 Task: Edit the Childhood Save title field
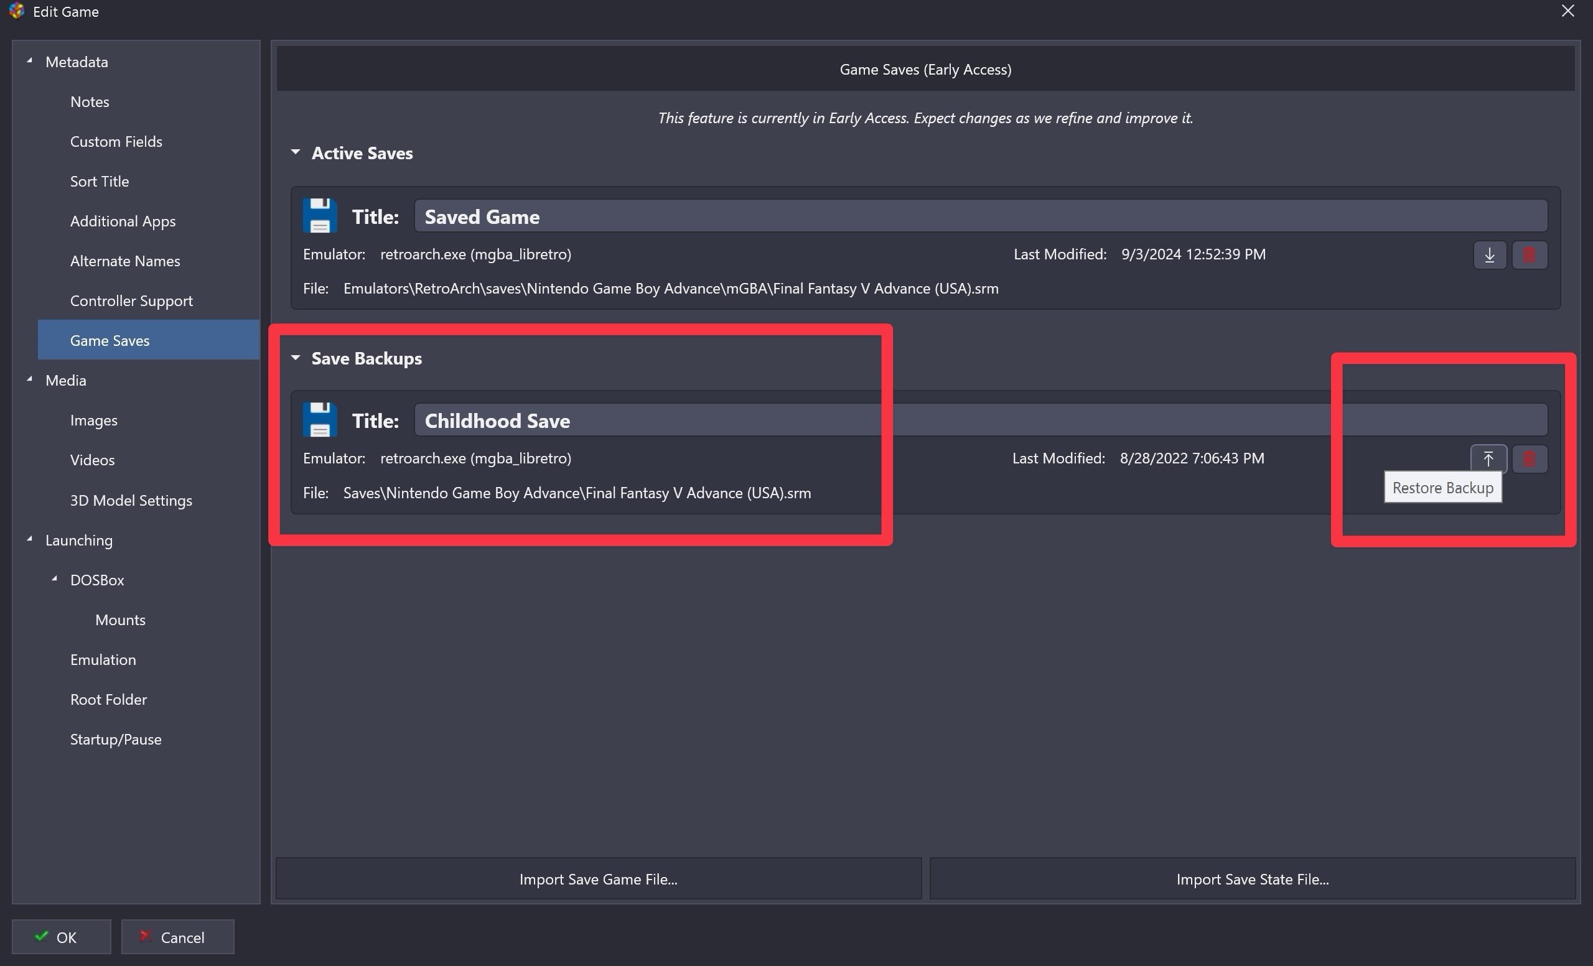click(981, 420)
